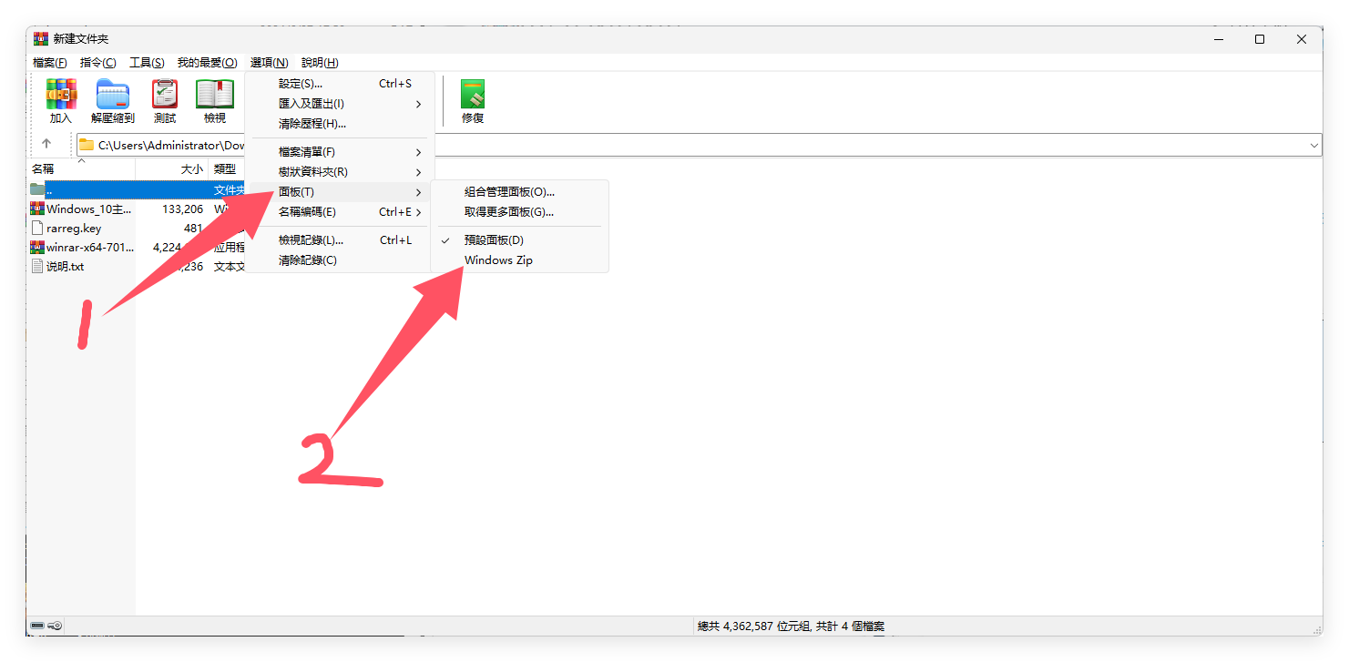Choose 清除記錄(C) menu entry
The height and width of the screenshot is (662, 1349).
[x=339, y=260]
